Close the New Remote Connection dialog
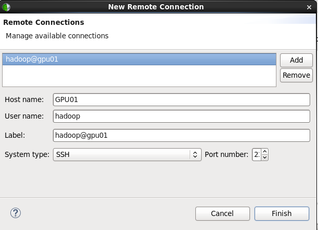 (309, 7)
